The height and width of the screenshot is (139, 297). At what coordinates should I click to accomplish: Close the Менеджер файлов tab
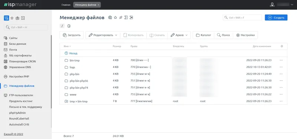98,5
